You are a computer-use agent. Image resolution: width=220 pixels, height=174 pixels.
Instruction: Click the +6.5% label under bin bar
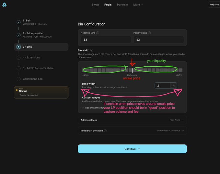179,75
